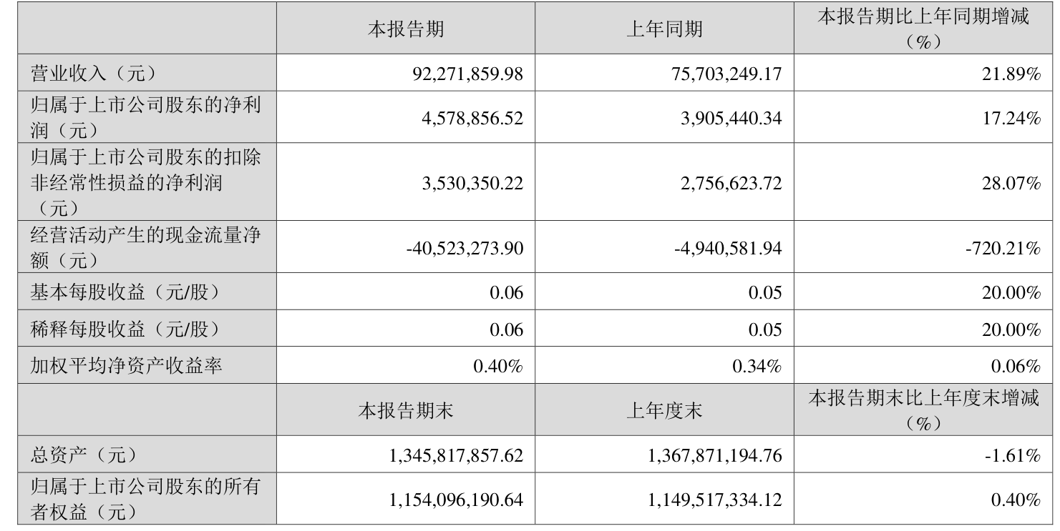
Task: Click the 本报告期末 header cell
Action: (405, 410)
